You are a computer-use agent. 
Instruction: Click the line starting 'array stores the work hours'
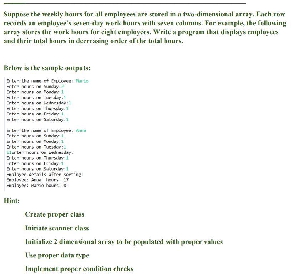click(141, 32)
